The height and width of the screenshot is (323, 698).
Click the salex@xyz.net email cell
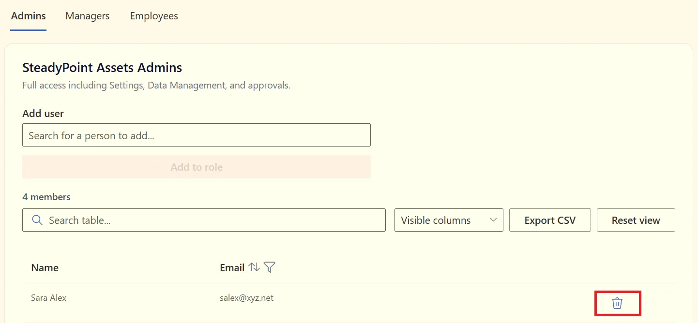click(x=246, y=298)
